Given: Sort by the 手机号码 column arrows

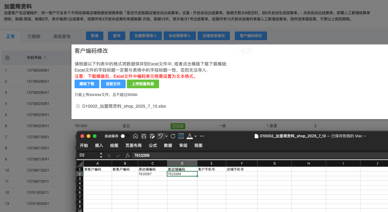Looking at the screenshot, I should (x=45, y=58).
